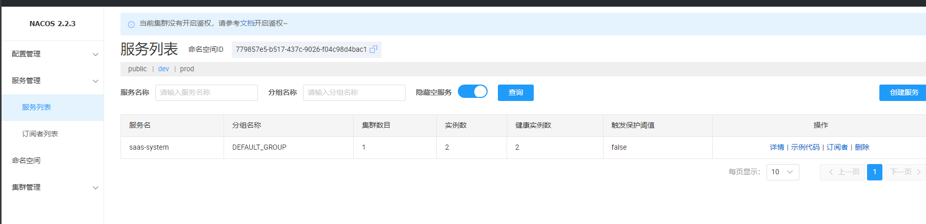Open 详情 for saas-system service
This screenshot has height=224, width=926.
click(x=777, y=147)
